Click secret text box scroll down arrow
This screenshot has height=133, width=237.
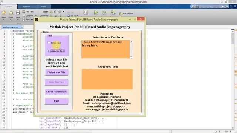131,57
